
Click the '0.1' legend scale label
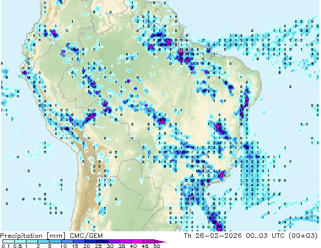click(6, 246)
